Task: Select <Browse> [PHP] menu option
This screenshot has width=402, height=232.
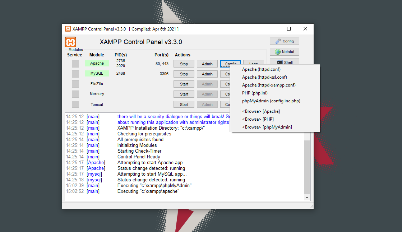Action: pos(258,119)
